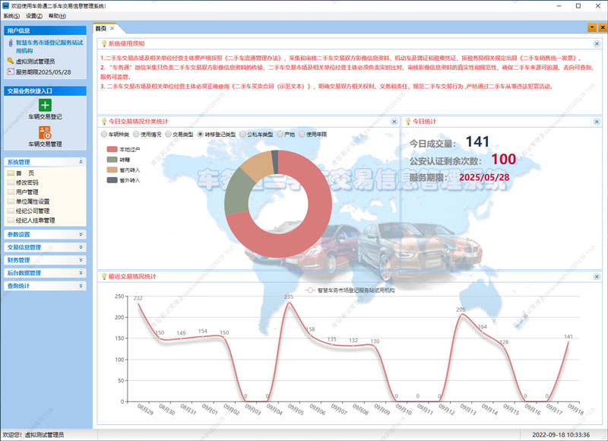This screenshot has width=608, height=441.
Task: Close the 首页 tab
Action: 112,28
